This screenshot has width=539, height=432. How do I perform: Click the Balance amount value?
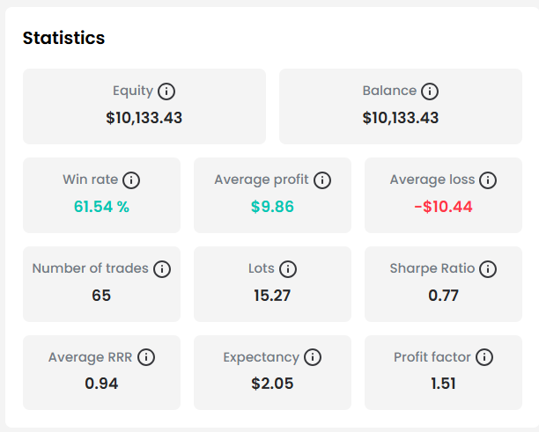(x=401, y=118)
